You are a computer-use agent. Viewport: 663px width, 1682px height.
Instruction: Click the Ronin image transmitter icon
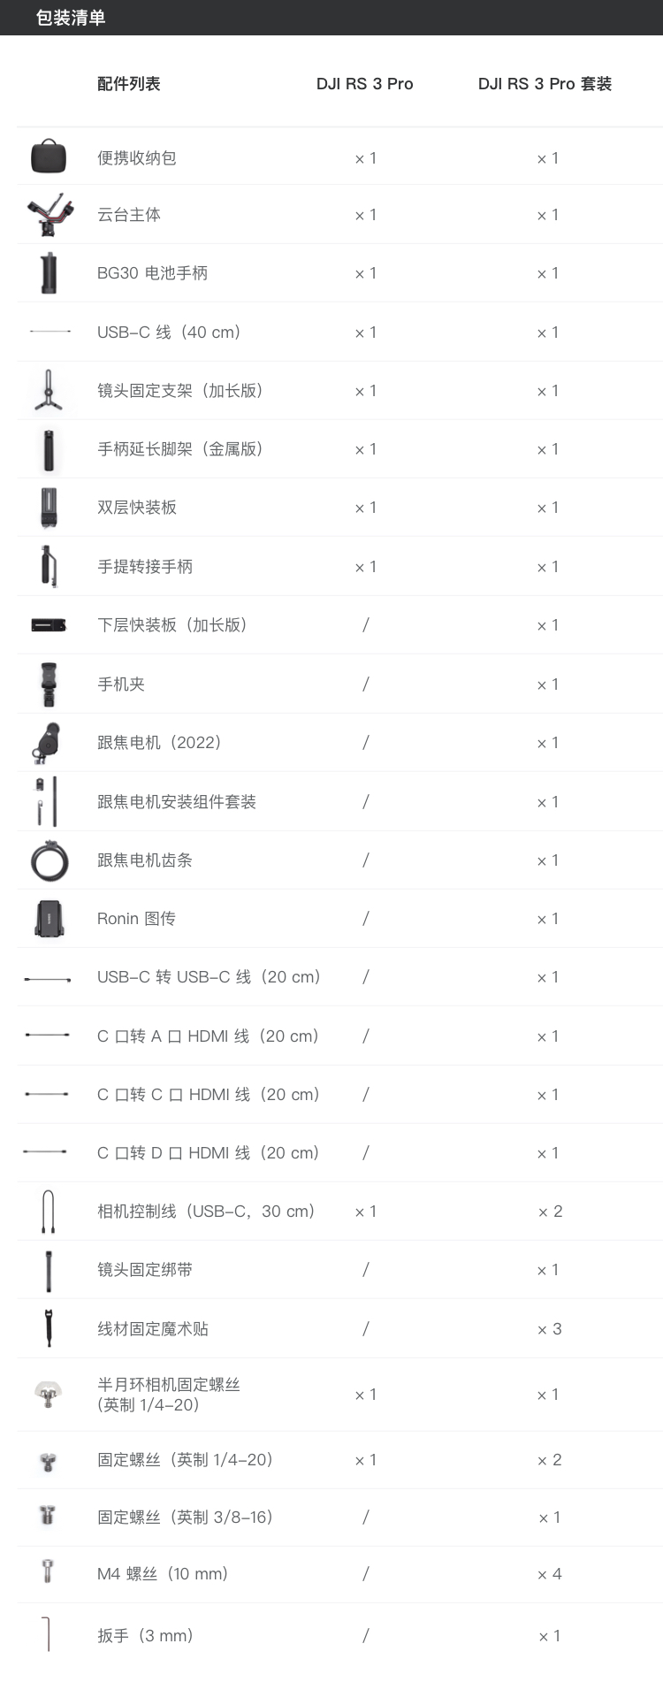pyautogui.click(x=49, y=919)
